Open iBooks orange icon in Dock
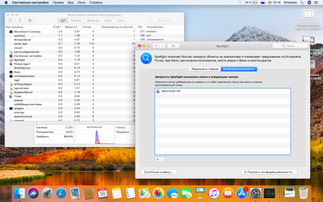 (x=228, y=193)
